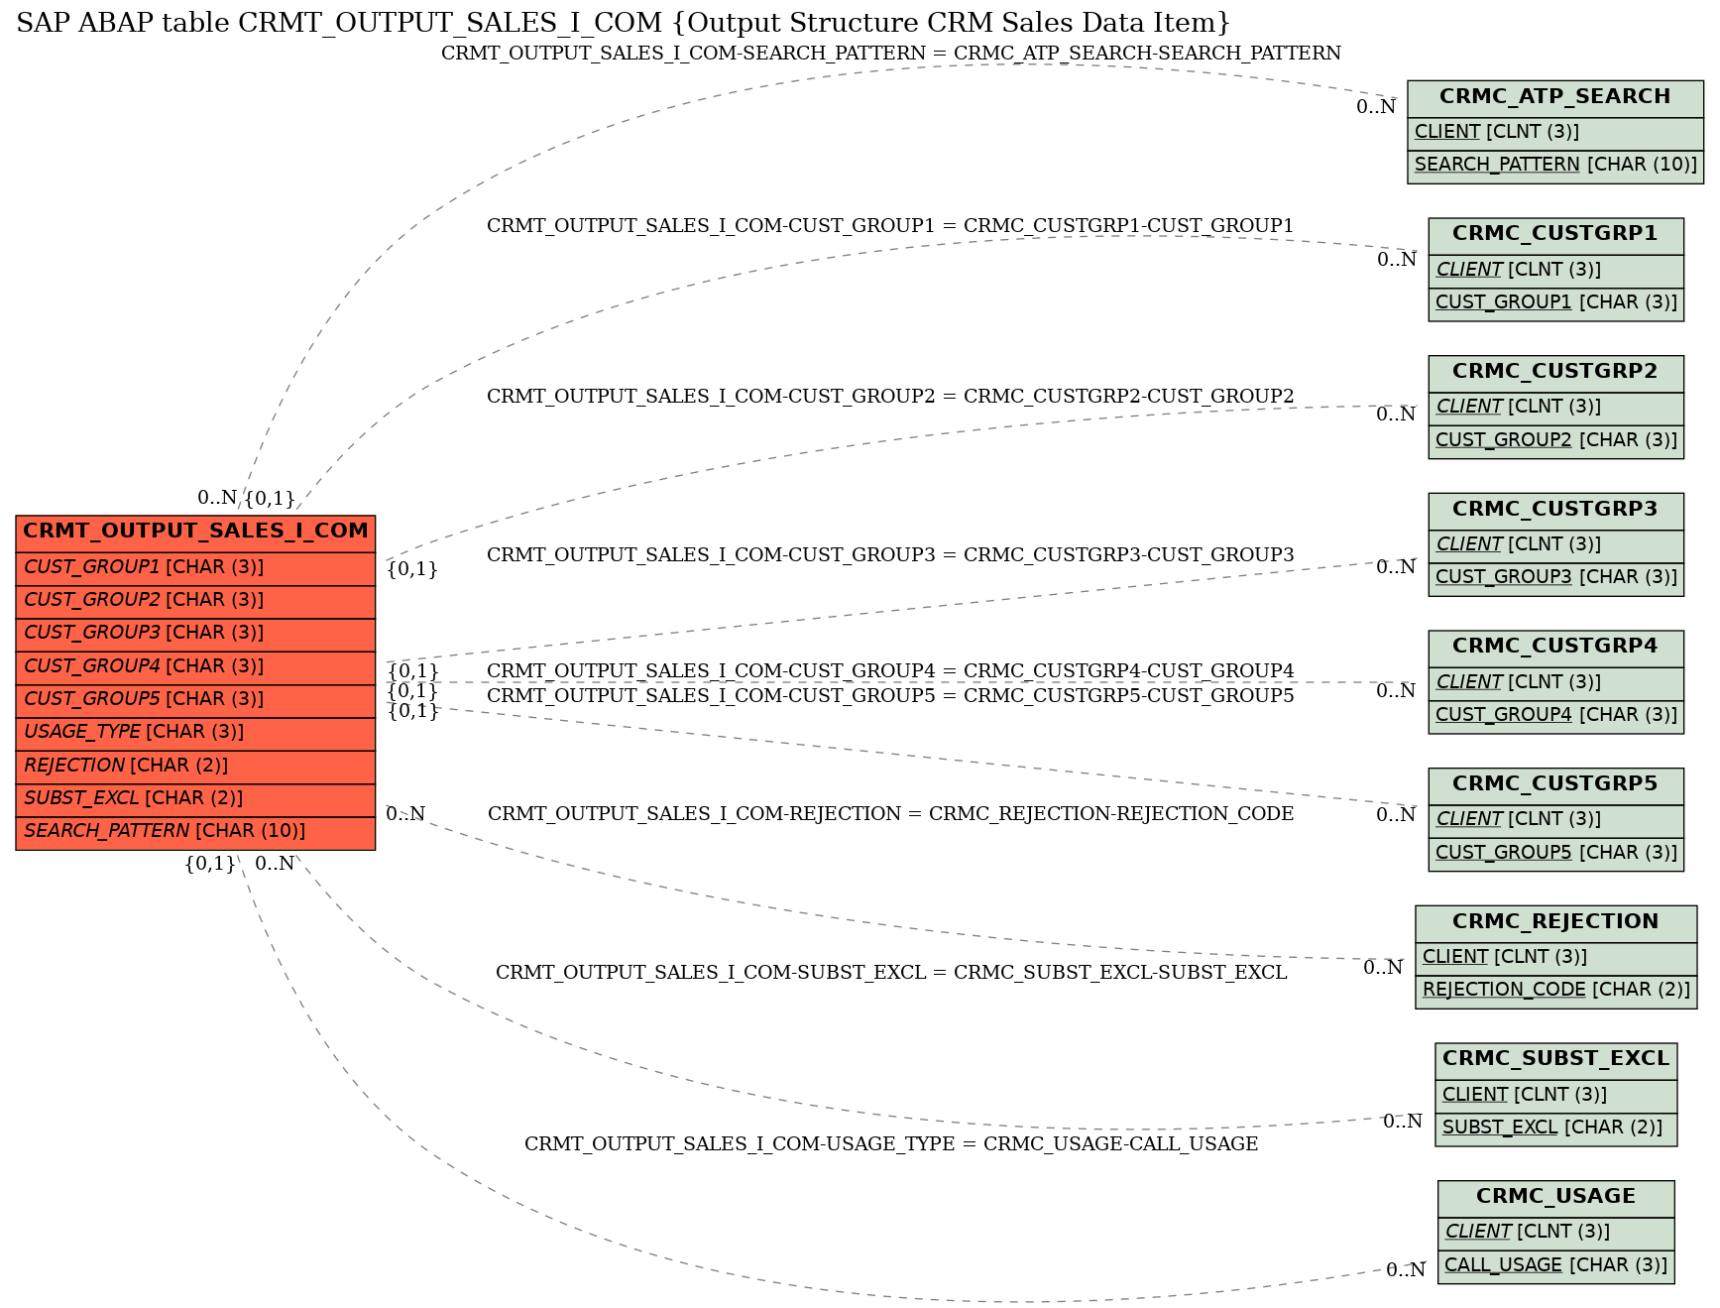Select the CUST_GROUP5 [CHAR (3)] field in main table
The height and width of the screenshot is (1308, 1720).
point(195,700)
